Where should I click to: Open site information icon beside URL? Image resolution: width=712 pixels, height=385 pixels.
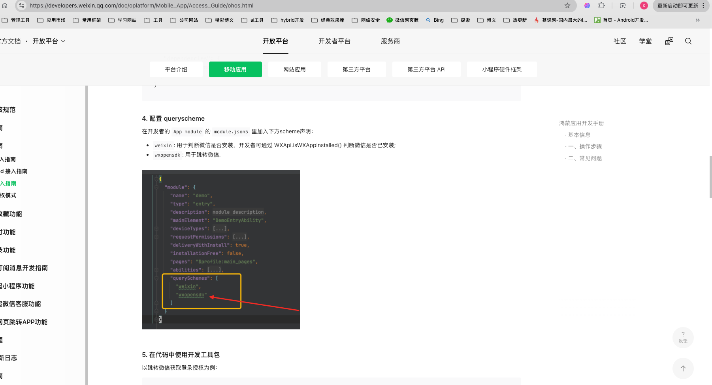[22, 6]
